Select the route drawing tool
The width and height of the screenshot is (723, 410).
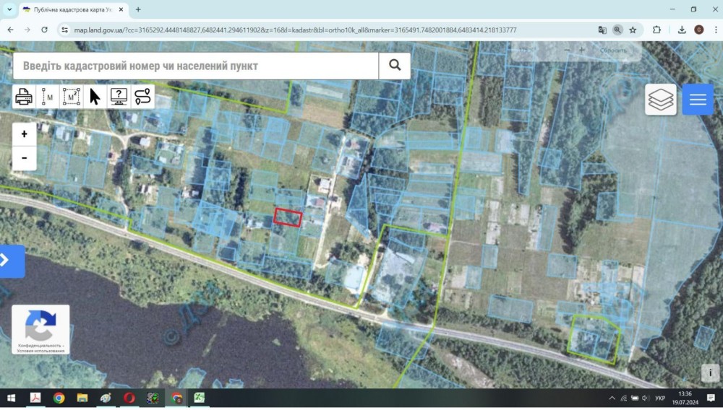[x=142, y=97]
